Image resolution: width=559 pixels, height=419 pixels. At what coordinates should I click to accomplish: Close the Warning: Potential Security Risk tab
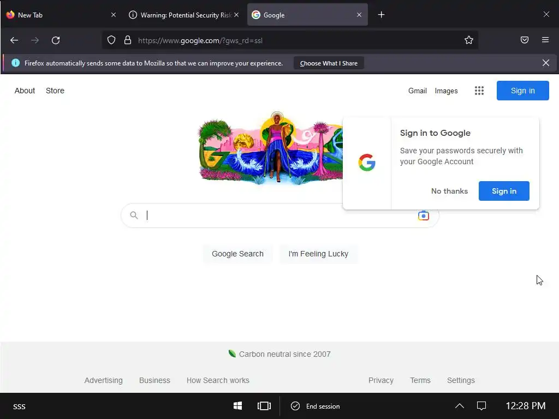click(x=236, y=15)
